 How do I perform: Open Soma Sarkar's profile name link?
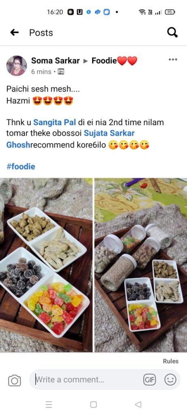click(x=55, y=61)
